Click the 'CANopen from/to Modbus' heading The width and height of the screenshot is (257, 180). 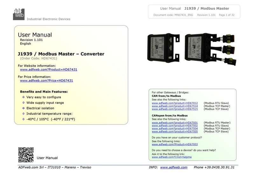(x=170, y=116)
